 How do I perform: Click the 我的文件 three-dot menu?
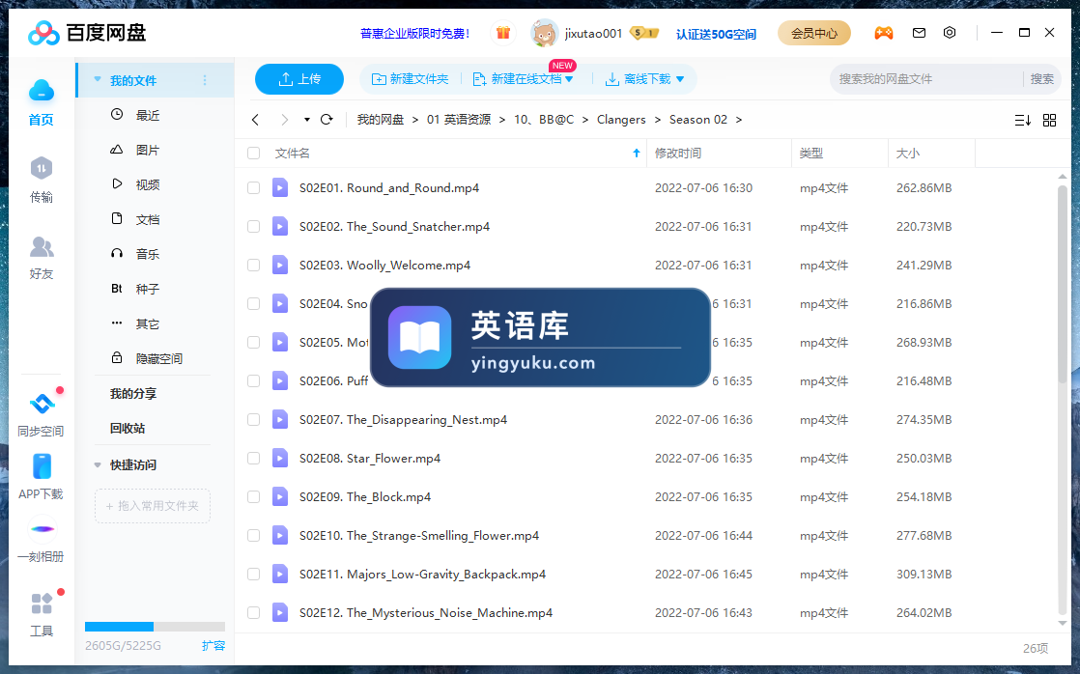(x=205, y=80)
